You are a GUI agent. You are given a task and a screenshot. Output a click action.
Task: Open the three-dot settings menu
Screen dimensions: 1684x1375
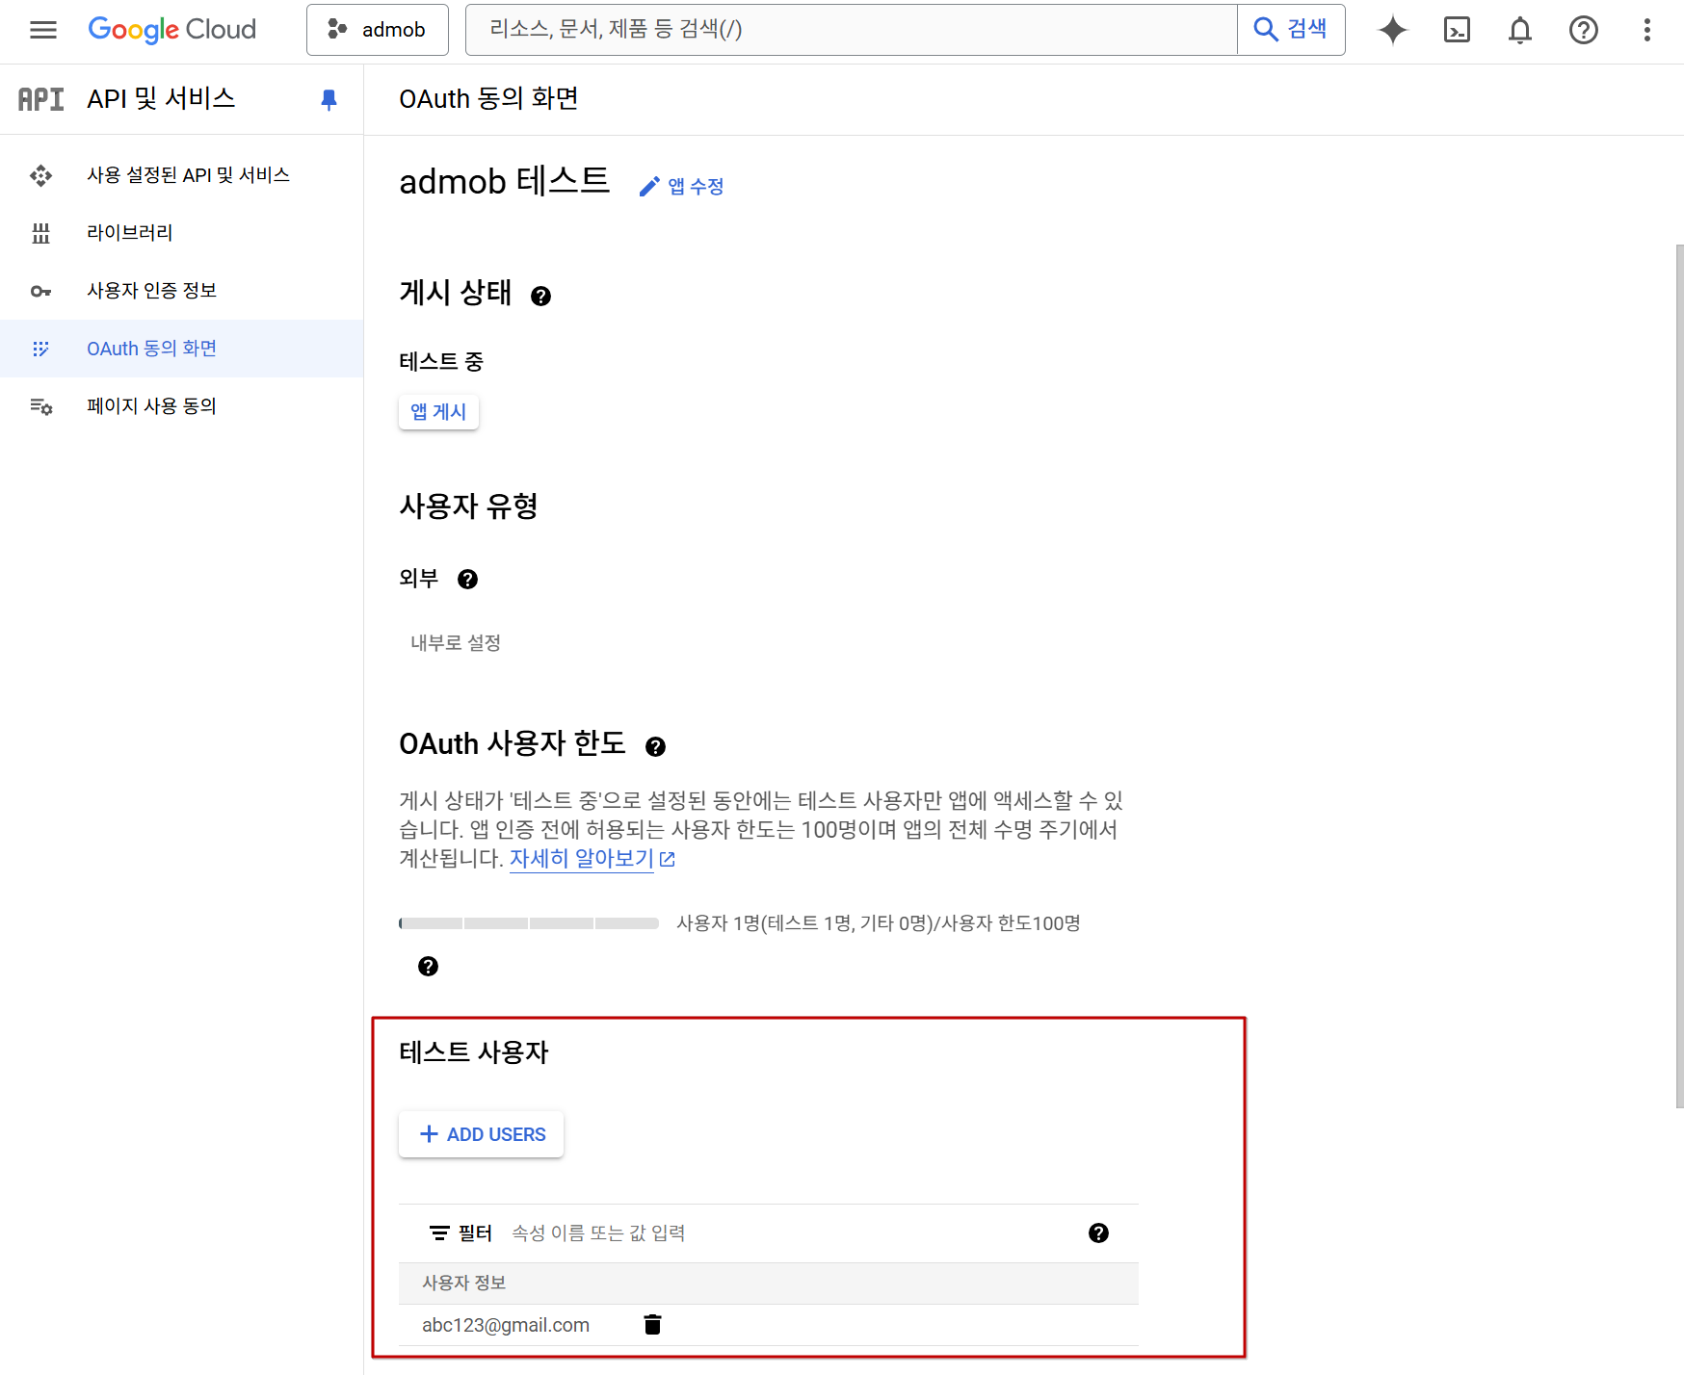coord(1646,30)
